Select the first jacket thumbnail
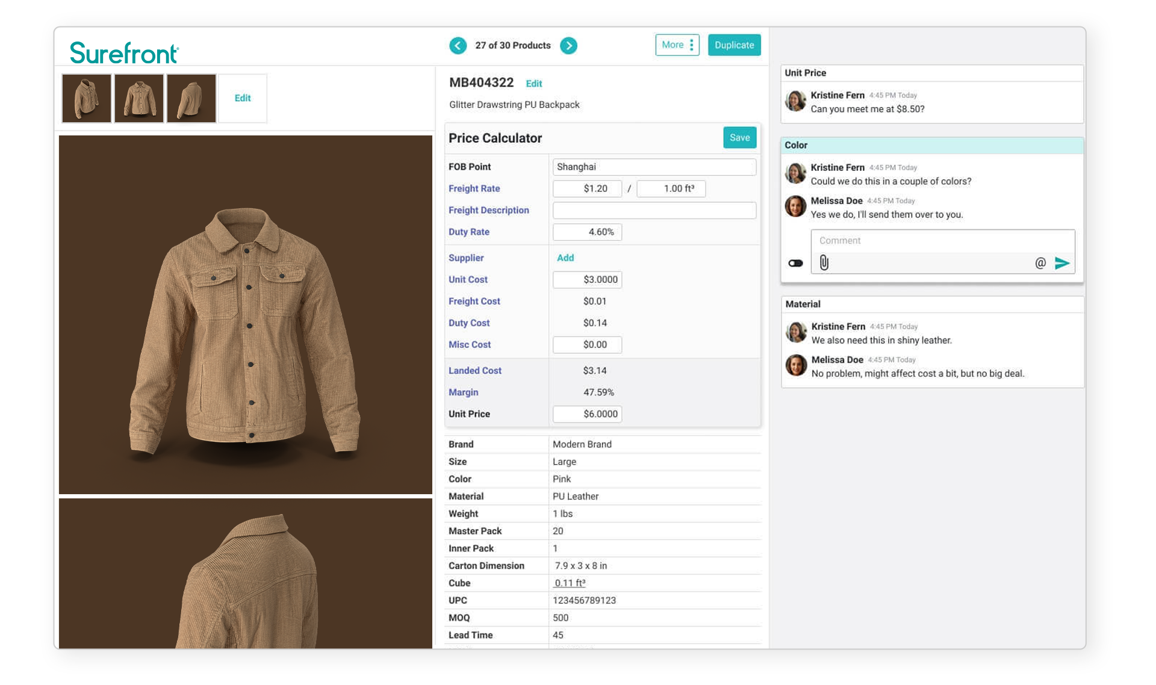The image size is (1156, 685). tap(87, 98)
